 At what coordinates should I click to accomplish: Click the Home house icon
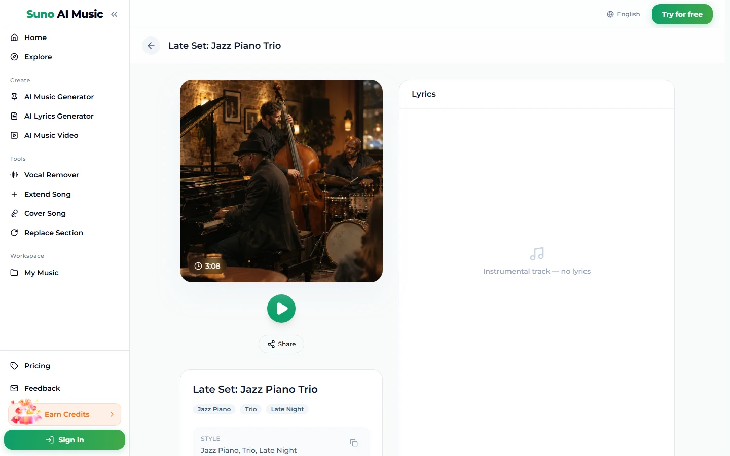pos(14,37)
